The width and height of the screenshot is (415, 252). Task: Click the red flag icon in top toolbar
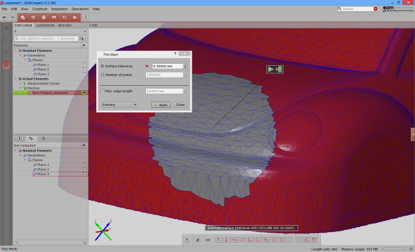(x=75, y=17)
